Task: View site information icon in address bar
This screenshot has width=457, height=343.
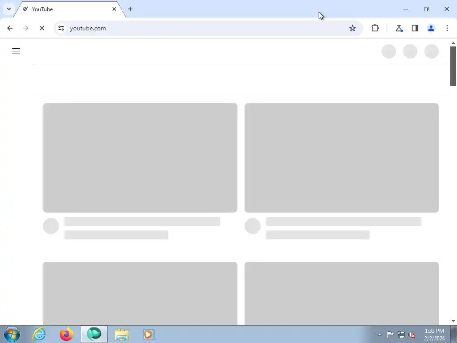Action: point(61,28)
